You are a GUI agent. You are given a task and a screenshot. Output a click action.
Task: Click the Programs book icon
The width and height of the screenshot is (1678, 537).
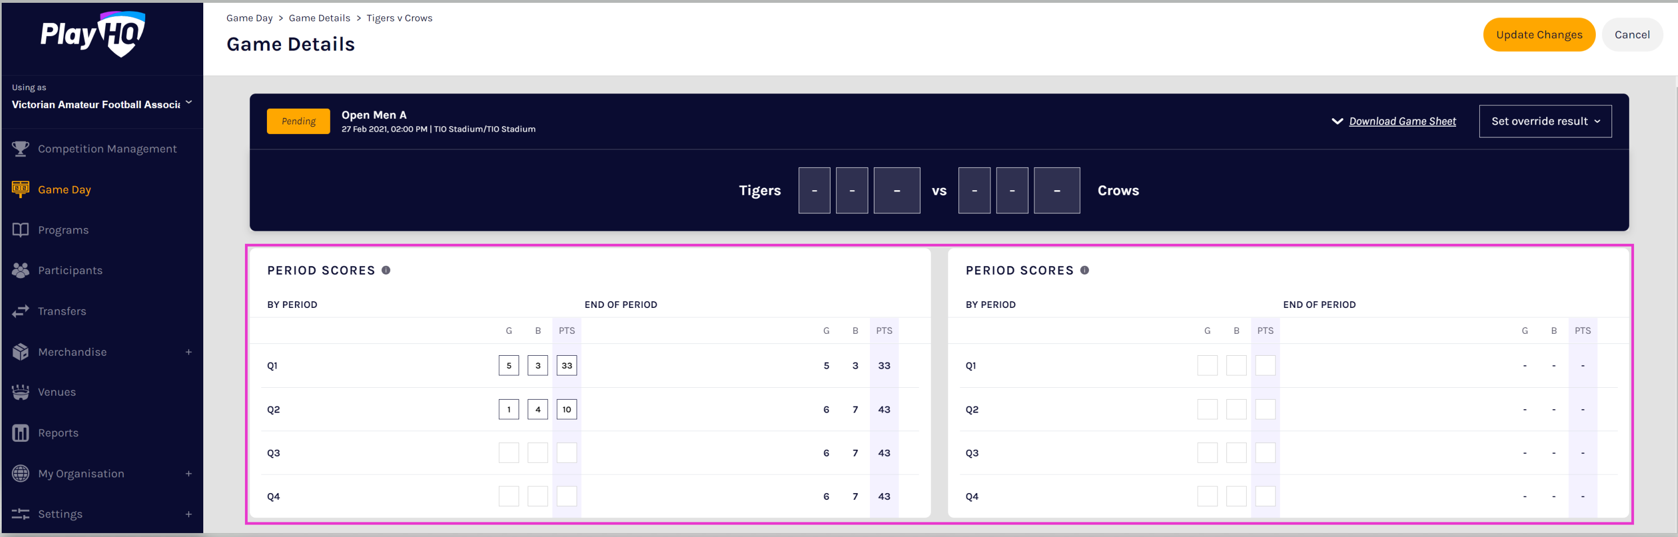pos(20,230)
